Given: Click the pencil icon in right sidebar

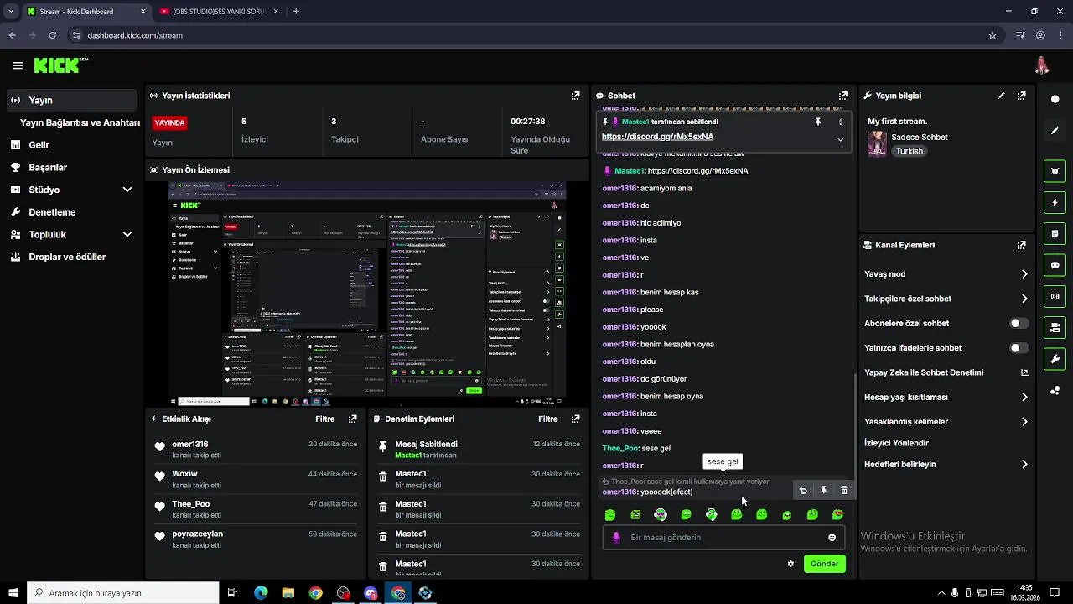Looking at the screenshot, I should [x=1055, y=130].
